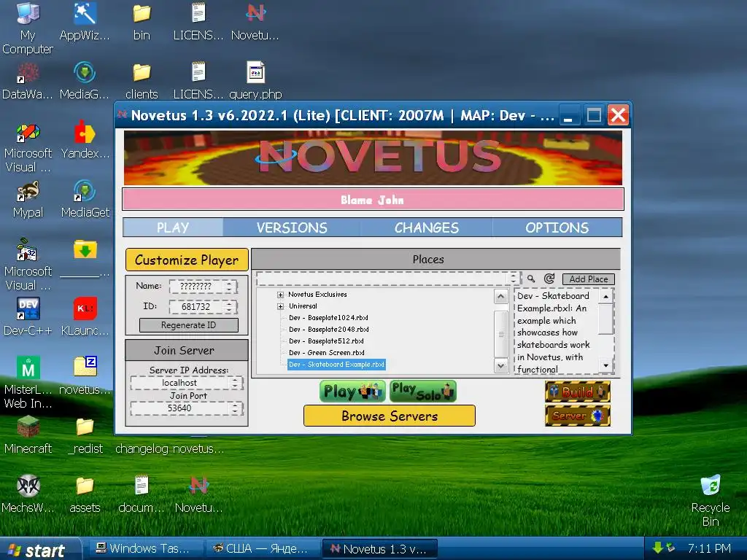
Task: Open the _redist folder
Action: point(85,435)
